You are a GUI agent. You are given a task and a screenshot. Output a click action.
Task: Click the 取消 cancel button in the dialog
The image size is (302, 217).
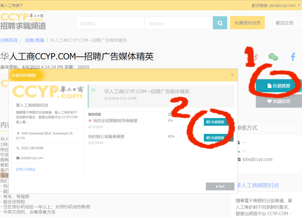pyautogui.click(x=220, y=186)
